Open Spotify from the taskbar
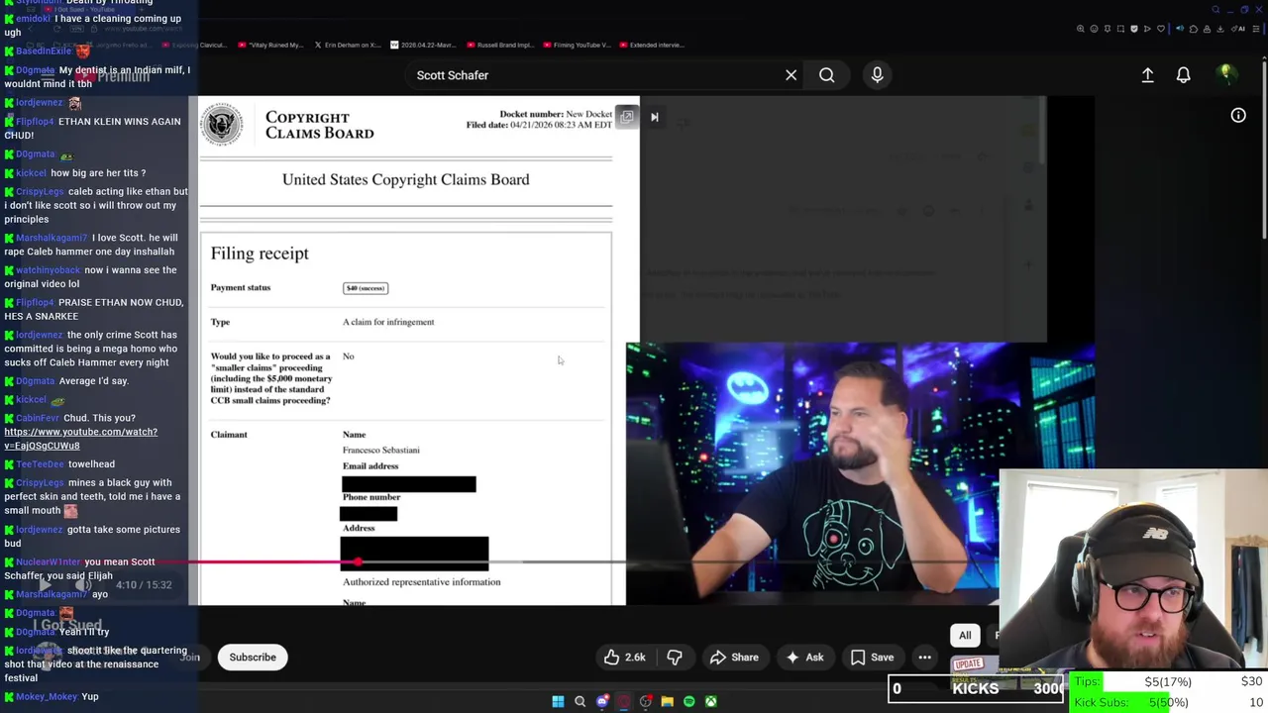Viewport: 1268px width, 713px height. [688, 702]
